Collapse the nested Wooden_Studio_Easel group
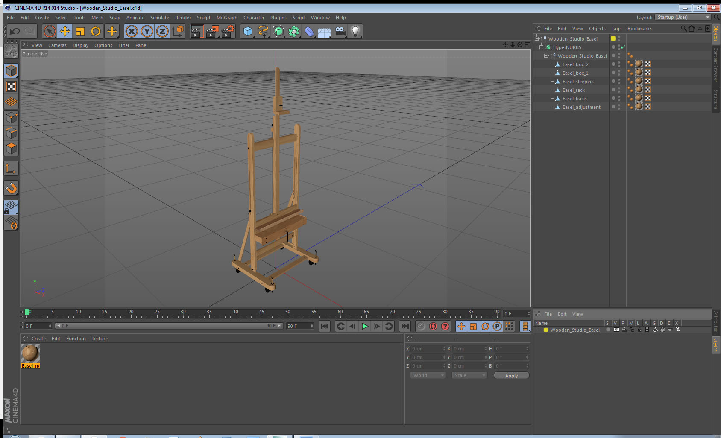Viewport: 721px width, 438px height. [x=546, y=55]
